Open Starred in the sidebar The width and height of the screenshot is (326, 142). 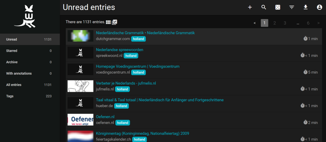point(30,51)
